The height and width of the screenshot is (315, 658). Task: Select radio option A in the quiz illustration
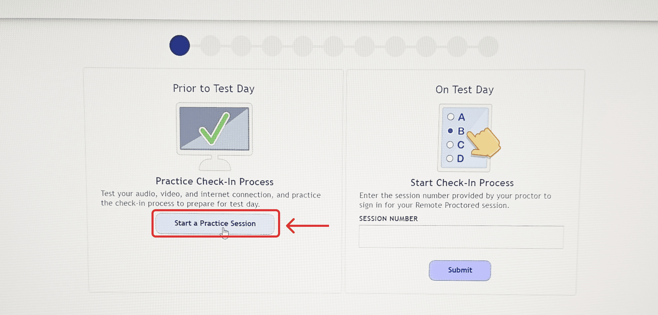tap(451, 117)
